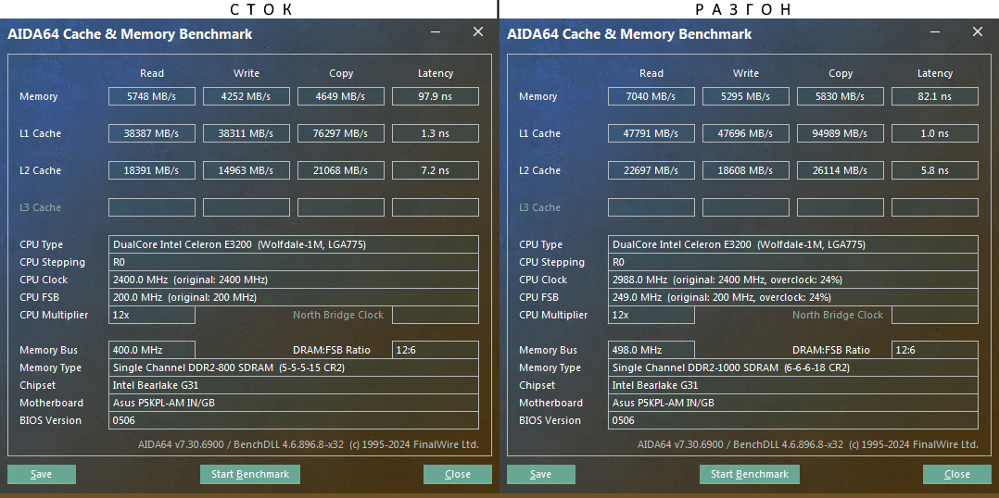Screen dimensions: 999x498
Task: Click DRAM:FSB Ratio 12:6 in left window
Action: click(436, 350)
